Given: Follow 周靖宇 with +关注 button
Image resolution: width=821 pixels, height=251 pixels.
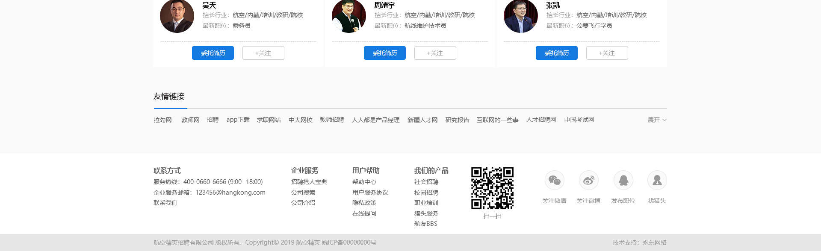Looking at the screenshot, I should 435,53.
